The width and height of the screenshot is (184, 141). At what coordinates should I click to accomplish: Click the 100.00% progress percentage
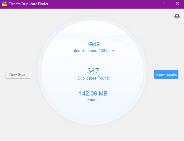click(107, 51)
